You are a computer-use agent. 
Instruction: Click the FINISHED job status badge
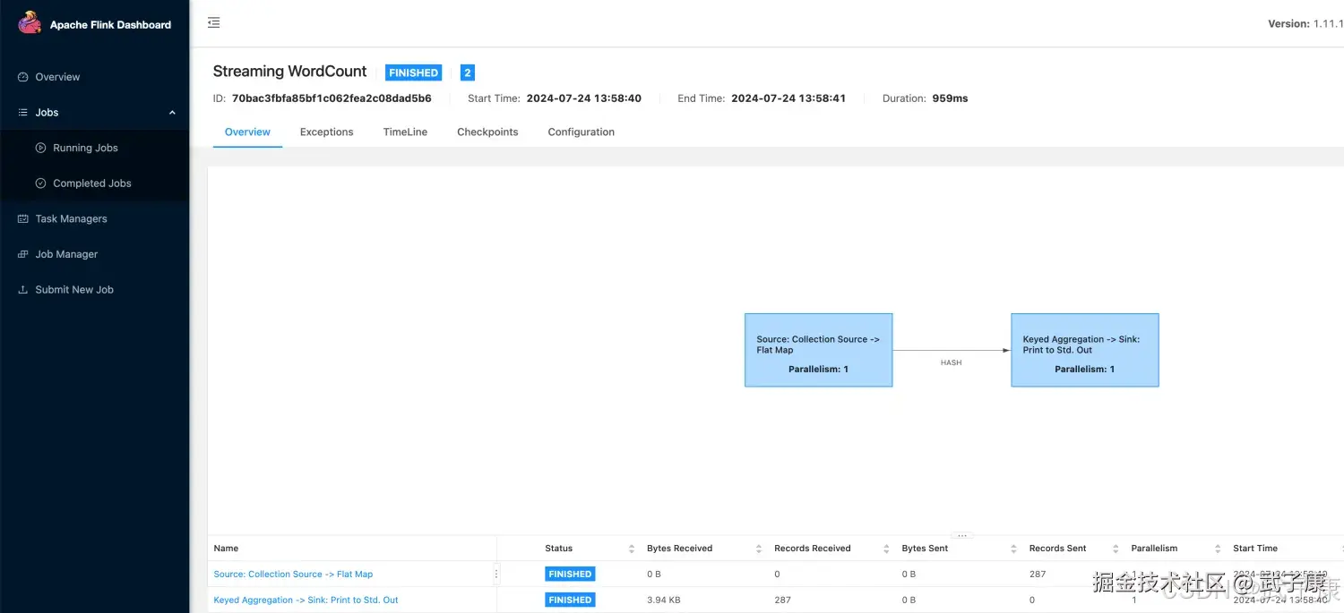click(414, 72)
